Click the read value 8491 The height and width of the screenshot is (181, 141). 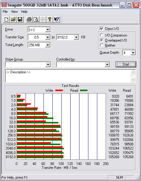130,96
